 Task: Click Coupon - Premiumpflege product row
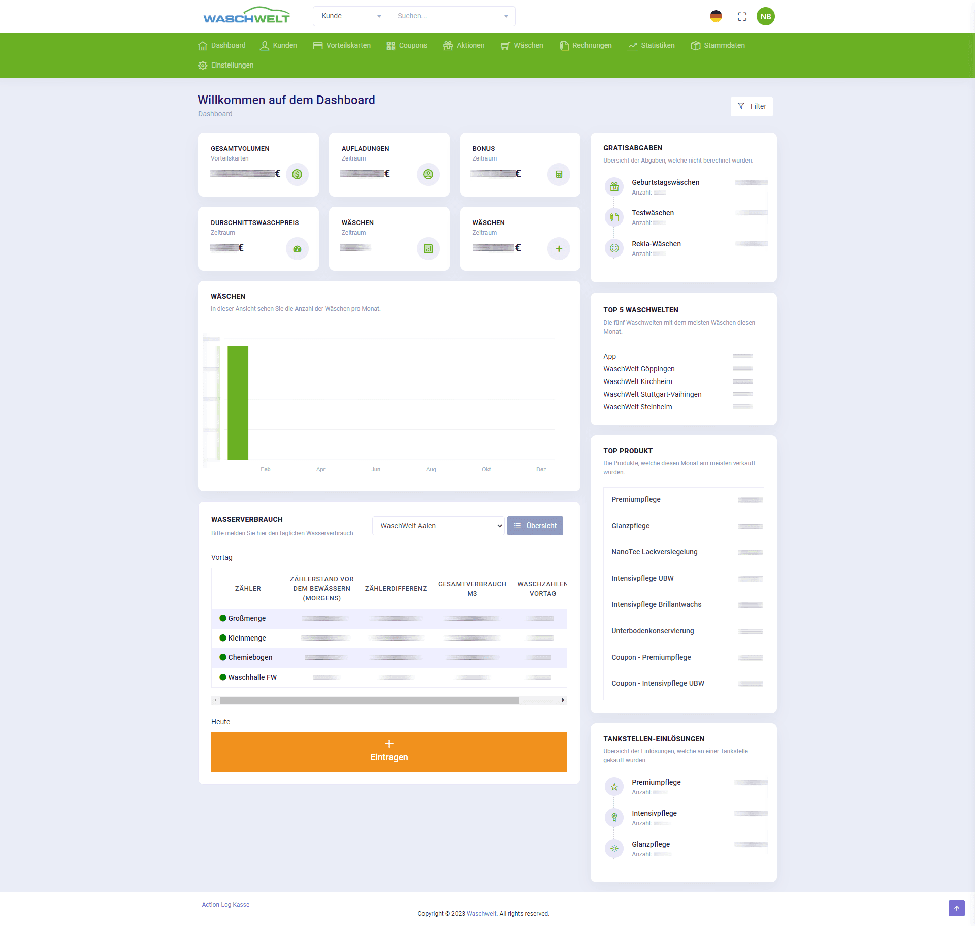(x=684, y=657)
